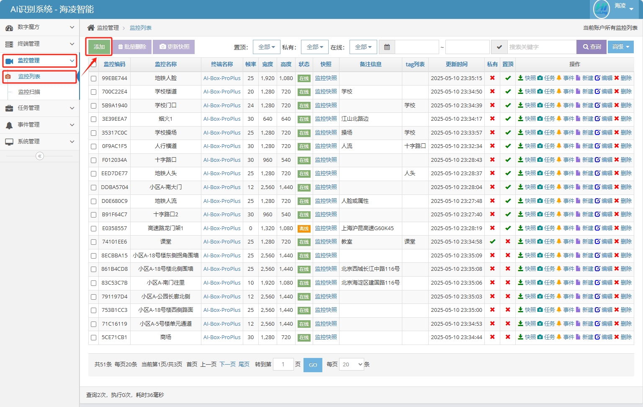Image resolution: width=643 pixels, height=407 pixels.
Task: Click the home icon in the breadcrumb
Action: coord(91,28)
